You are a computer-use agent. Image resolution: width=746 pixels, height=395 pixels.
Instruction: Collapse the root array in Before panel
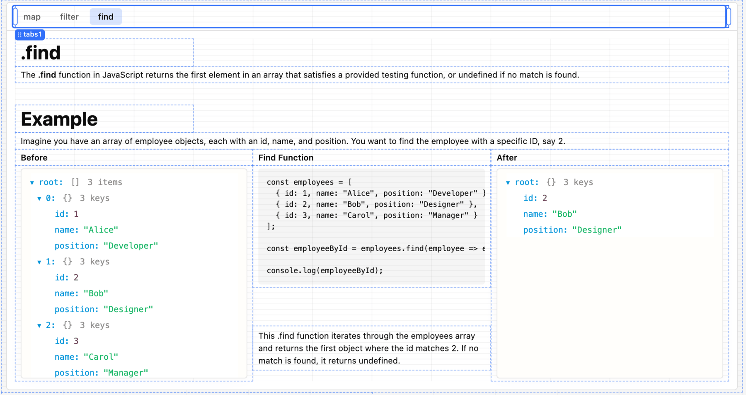[x=32, y=183]
